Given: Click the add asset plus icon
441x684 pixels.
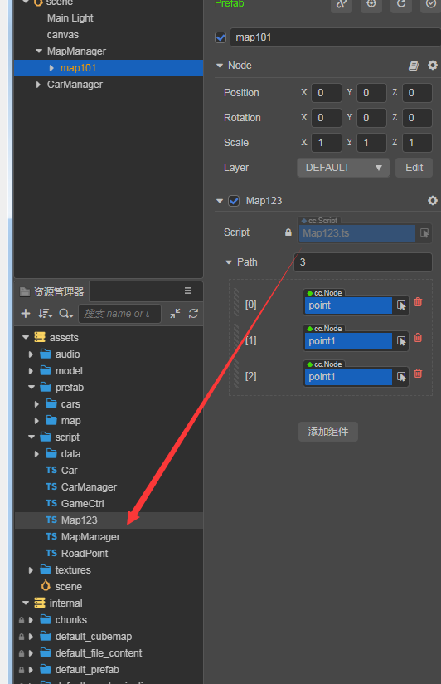Looking at the screenshot, I should pos(26,314).
